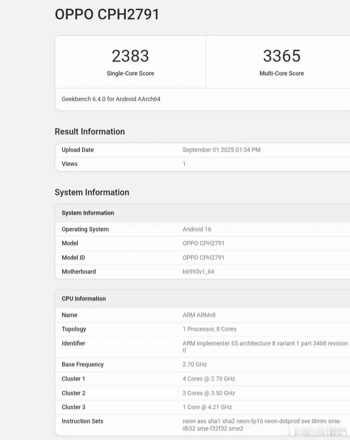350x440 pixels.
Task: Click the Model row label
Action: point(70,243)
